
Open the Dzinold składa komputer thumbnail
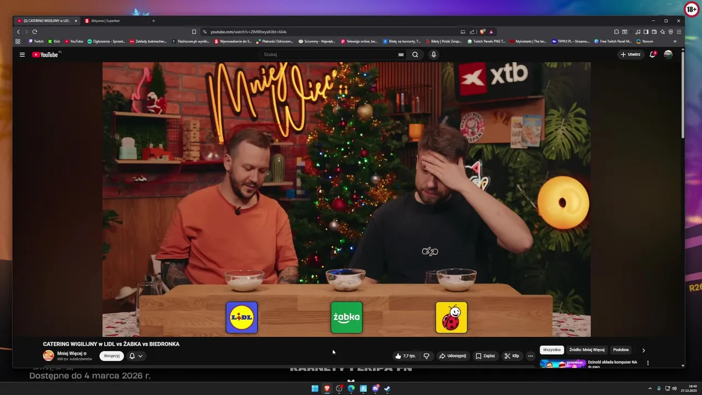point(563,363)
